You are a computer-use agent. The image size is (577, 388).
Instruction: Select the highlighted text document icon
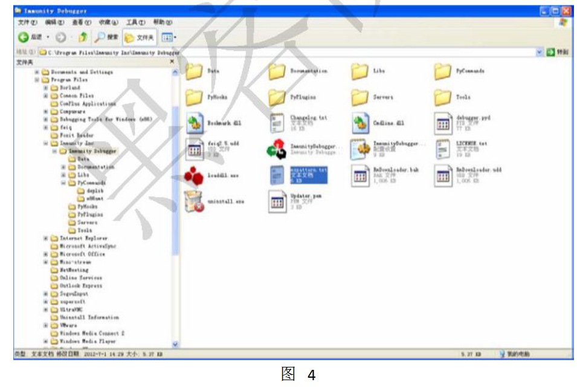coord(277,175)
